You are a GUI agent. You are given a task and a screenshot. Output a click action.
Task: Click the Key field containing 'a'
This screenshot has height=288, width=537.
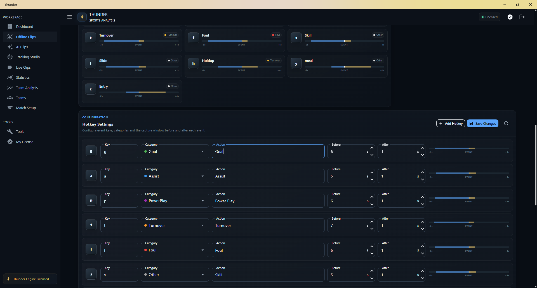pos(119,176)
